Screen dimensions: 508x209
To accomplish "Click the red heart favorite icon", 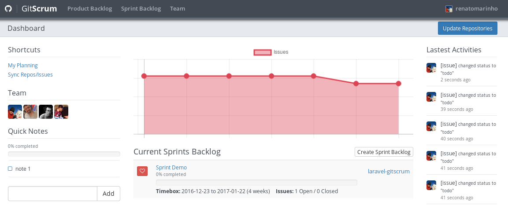I will click(x=142, y=171).
